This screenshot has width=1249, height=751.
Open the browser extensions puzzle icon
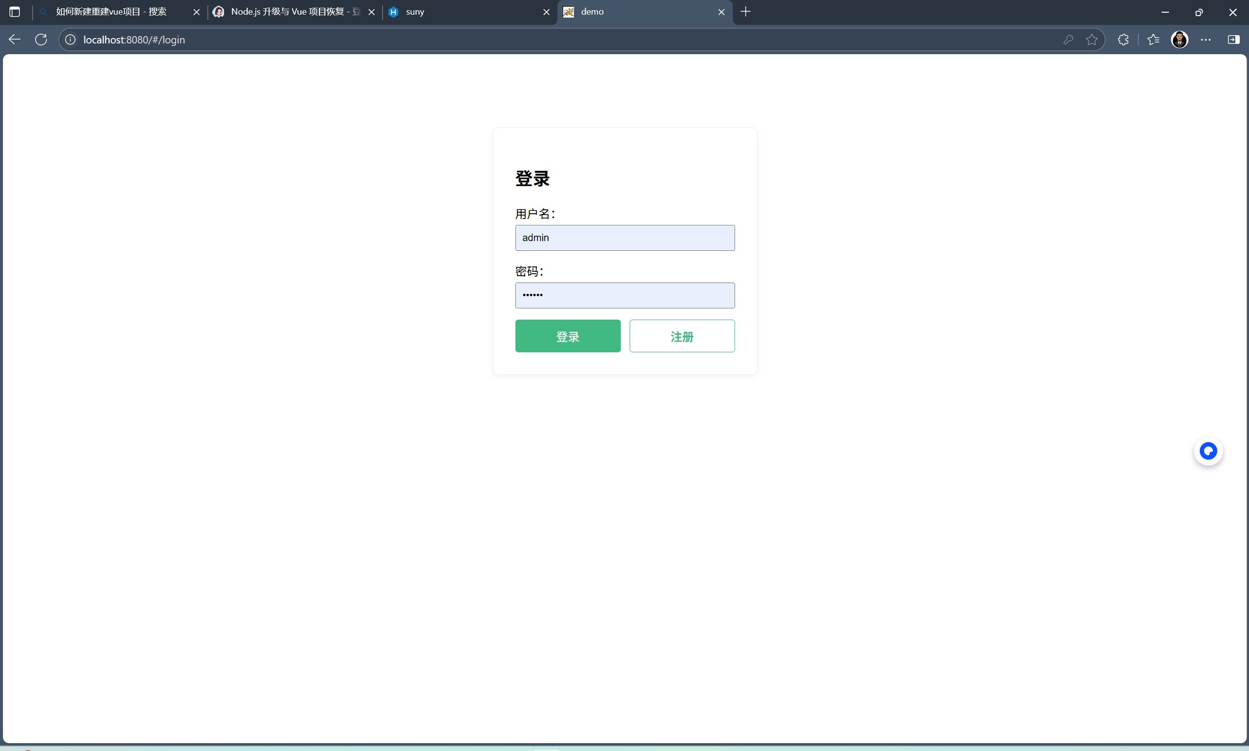[x=1124, y=40]
